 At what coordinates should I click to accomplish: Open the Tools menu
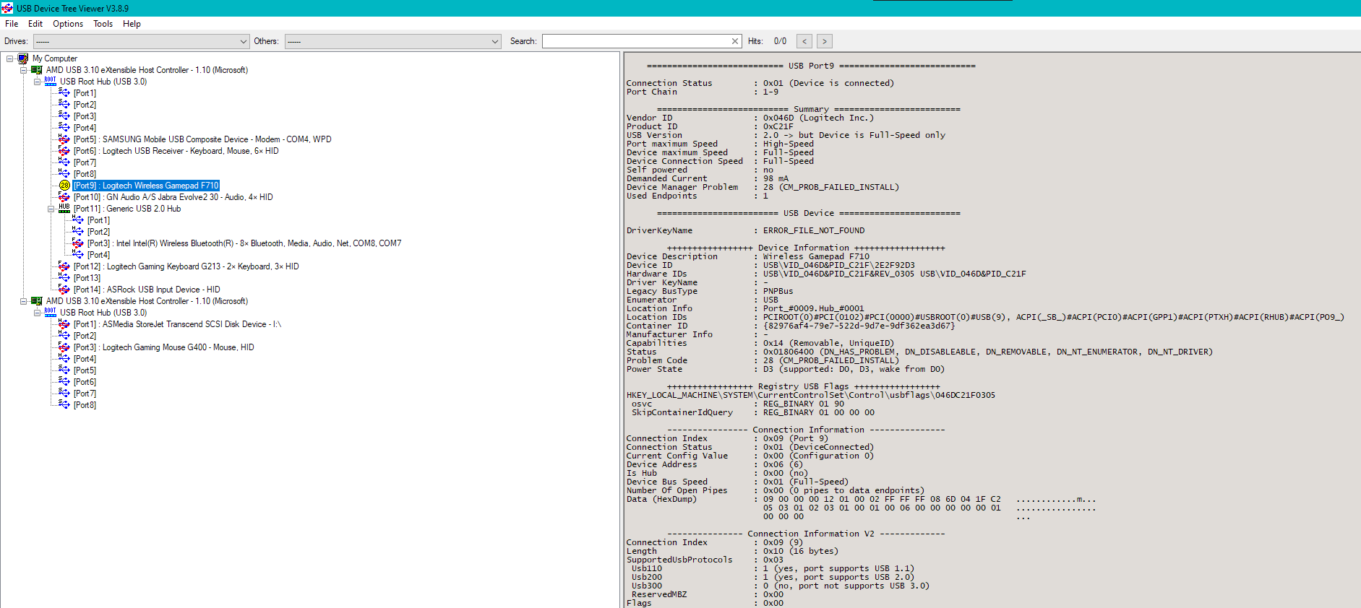click(103, 24)
